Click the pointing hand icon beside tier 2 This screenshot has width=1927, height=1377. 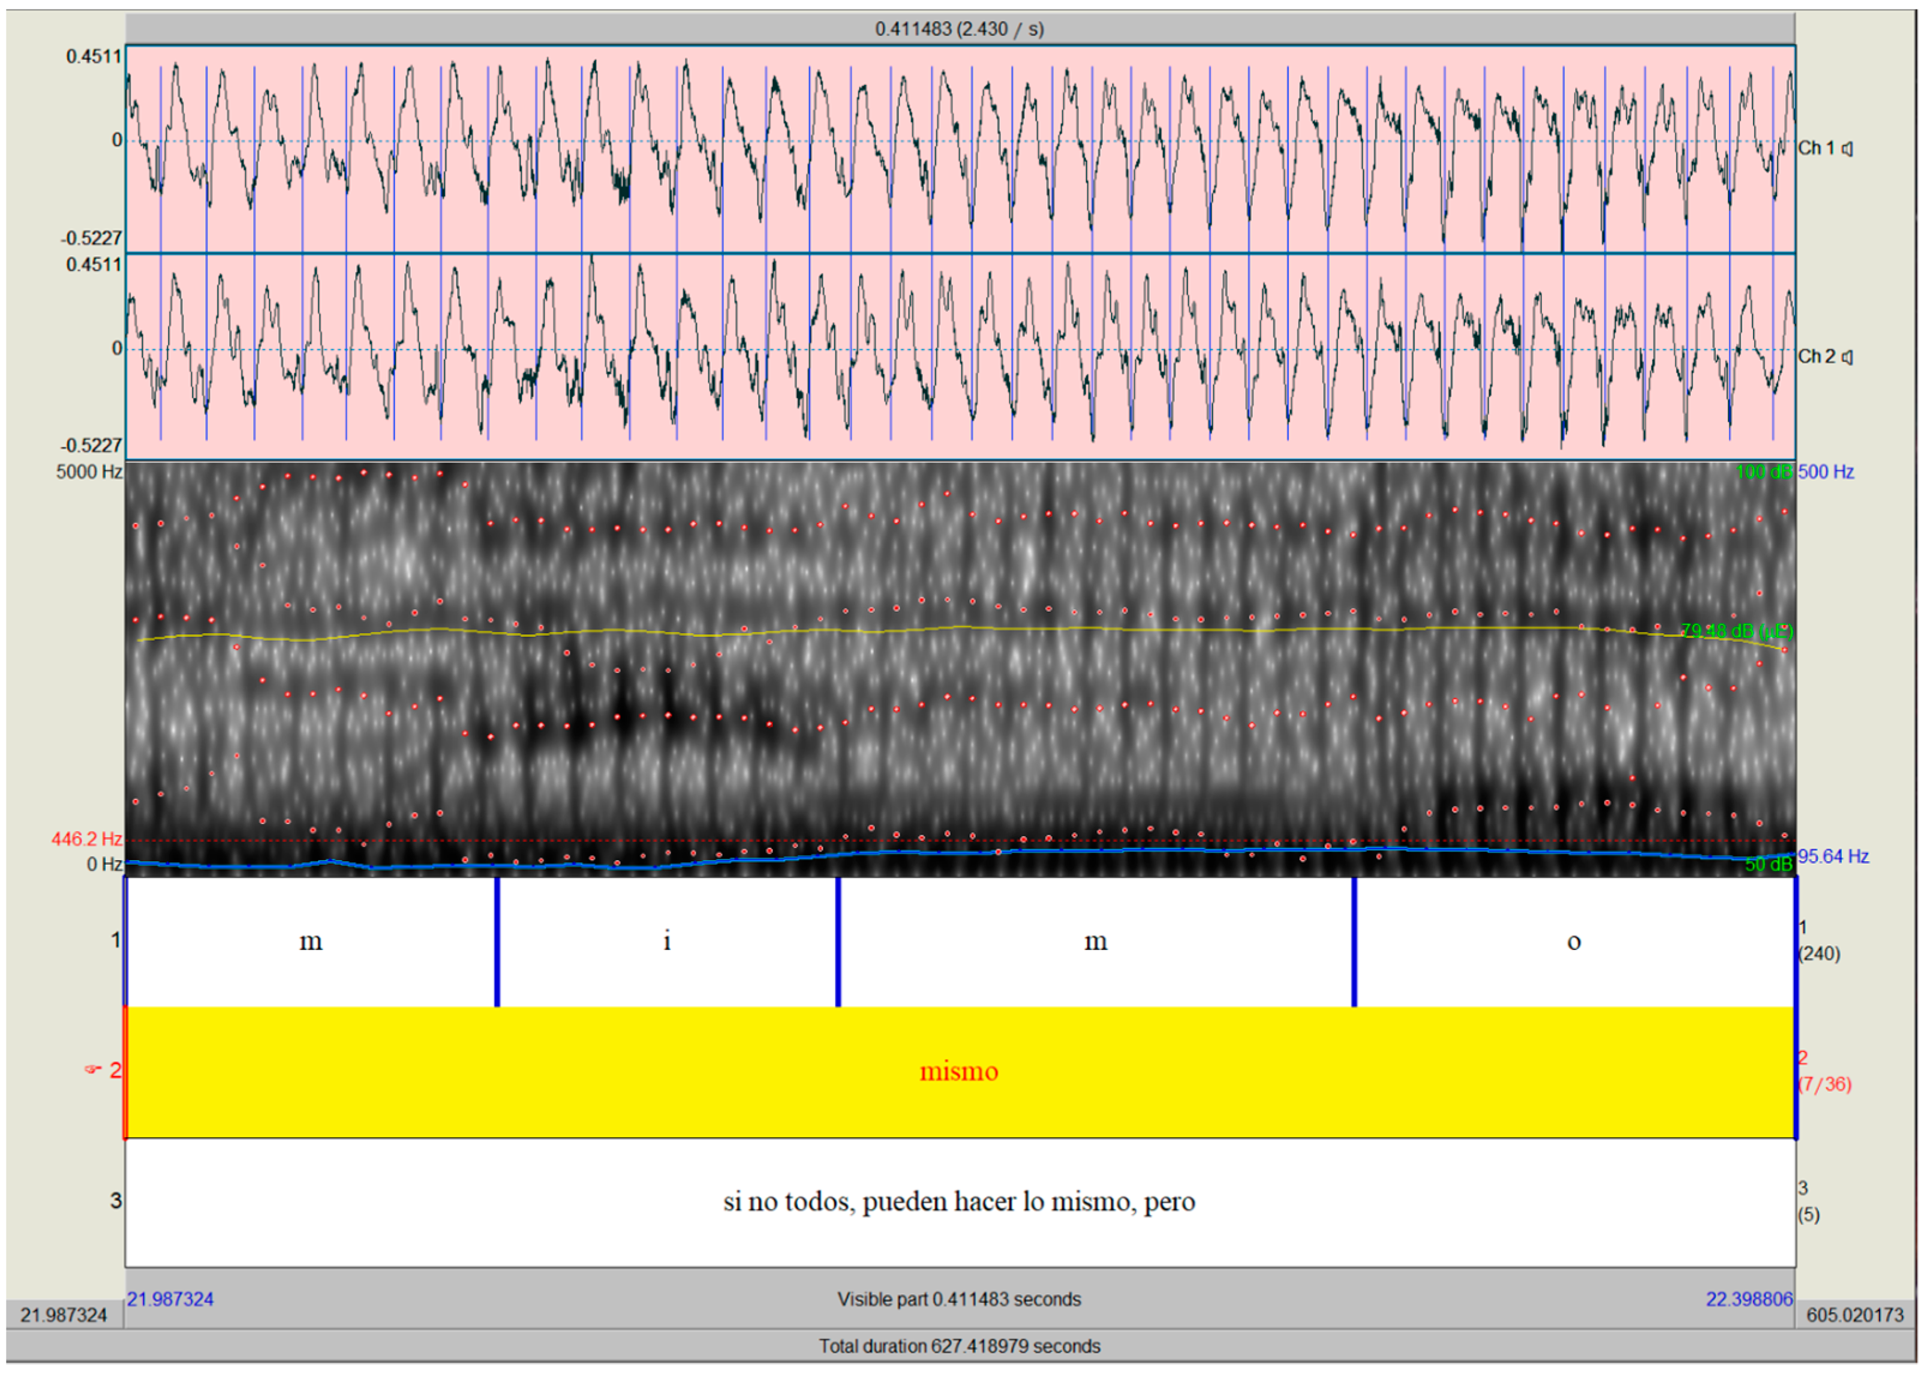point(93,1070)
